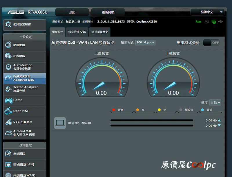
Task: Click the AiCloud 2.0 cloud icon
Action: [8, 133]
